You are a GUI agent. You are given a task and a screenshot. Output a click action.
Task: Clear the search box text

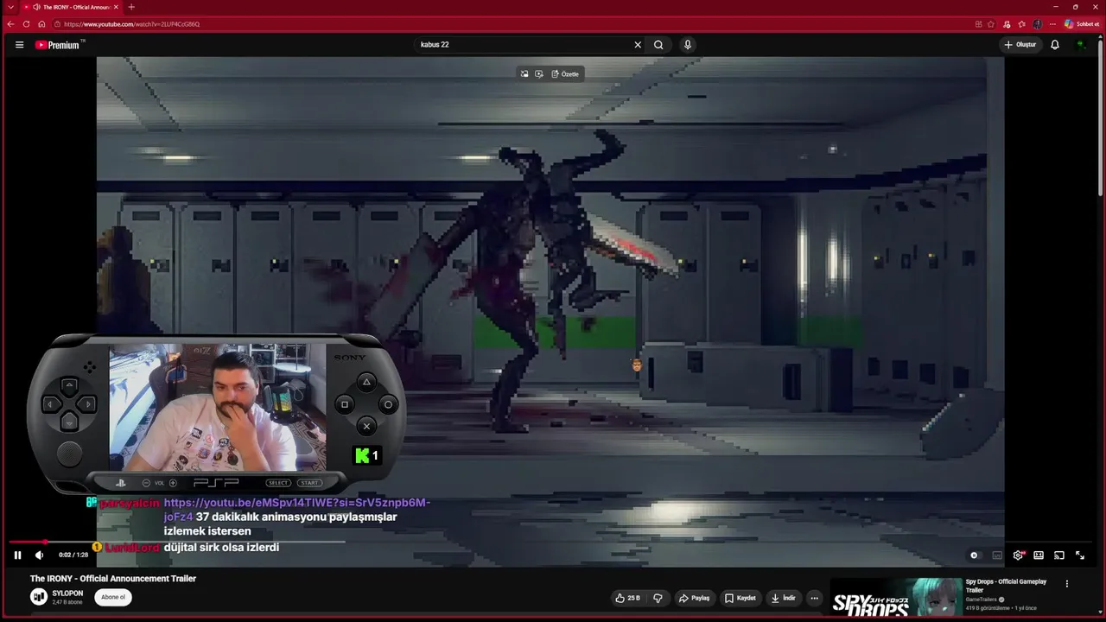click(x=638, y=45)
